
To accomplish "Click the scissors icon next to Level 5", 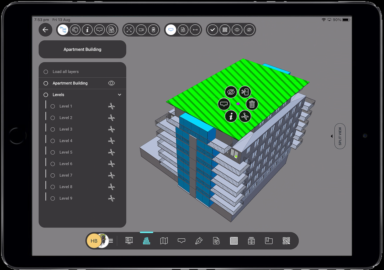I will 111,152.
